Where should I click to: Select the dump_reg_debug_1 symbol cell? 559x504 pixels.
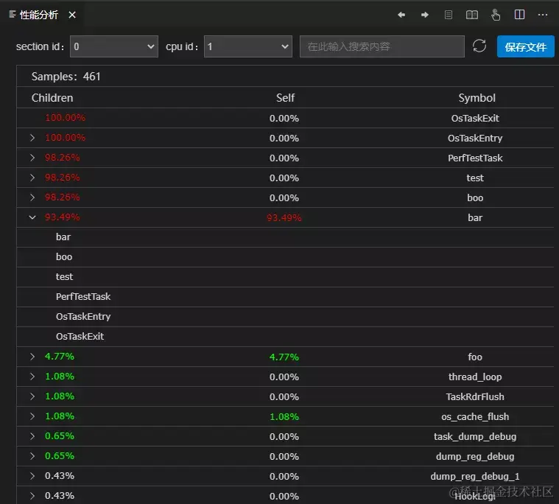[x=475, y=477]
